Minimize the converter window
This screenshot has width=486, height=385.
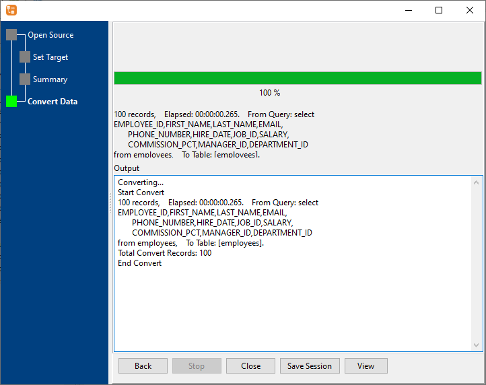(x=408, y=10)
